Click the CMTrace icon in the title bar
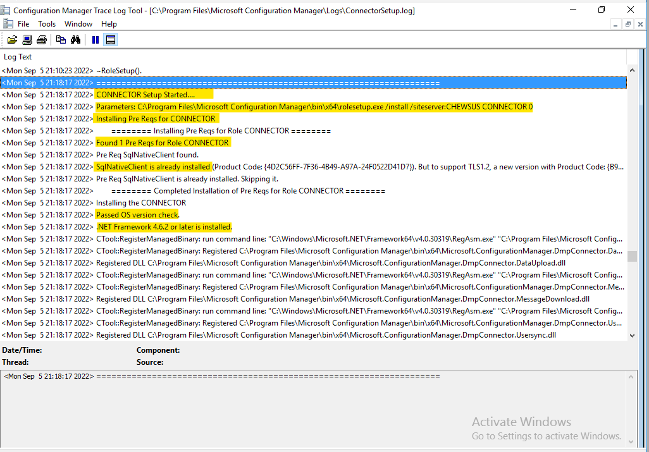Image resolution: width=649 pixels, height=452 pixels. point(6,9)
